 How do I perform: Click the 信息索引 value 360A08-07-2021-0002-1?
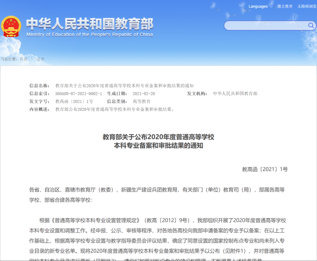pyautogui.click(x=79, y=94)
